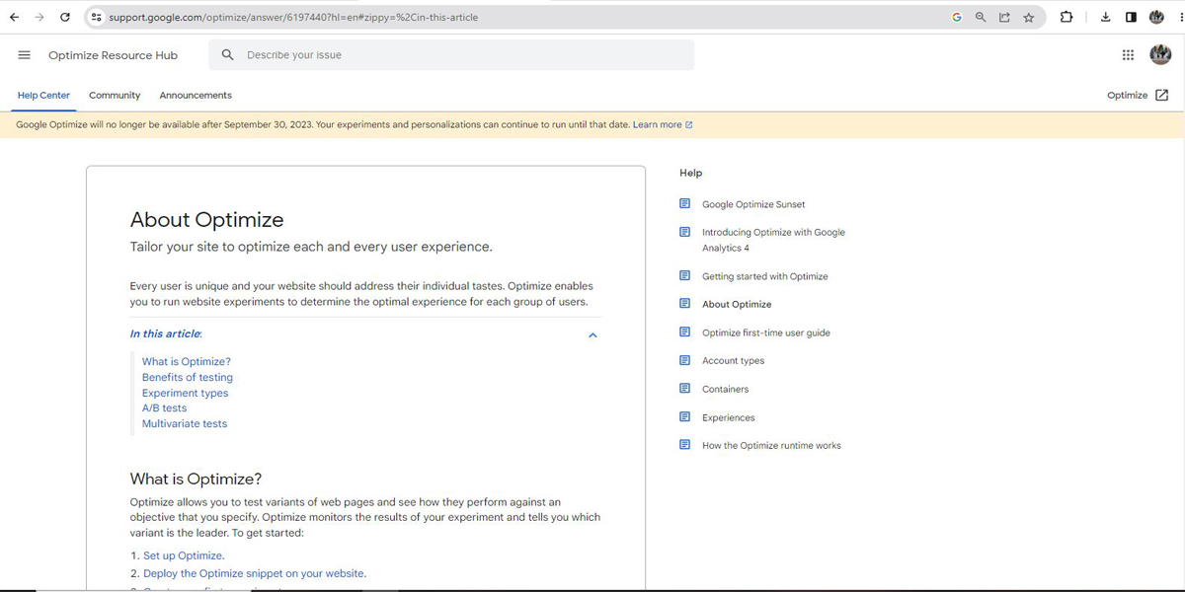Open the Chrome profile avatar in the toolbar
Screen dimensions: 1185x592
[1156, 17]
